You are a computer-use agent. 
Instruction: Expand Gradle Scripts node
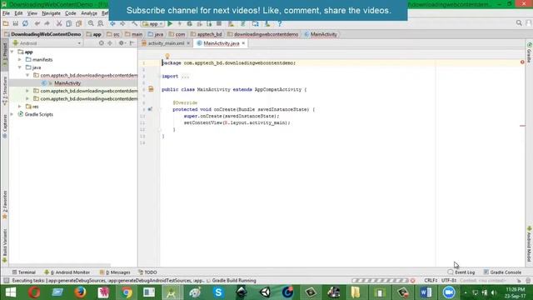tap(12, 114)
